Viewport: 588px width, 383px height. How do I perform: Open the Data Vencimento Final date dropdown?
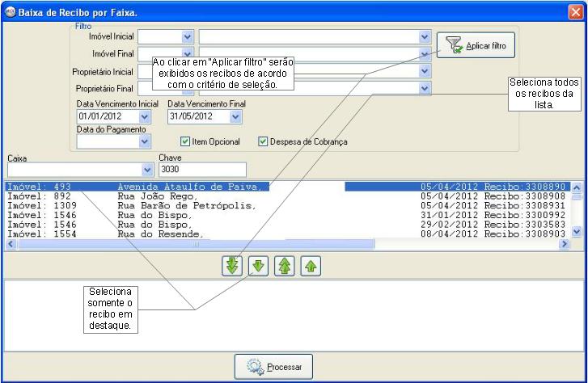pyautogui.click(x=235, y=116)
